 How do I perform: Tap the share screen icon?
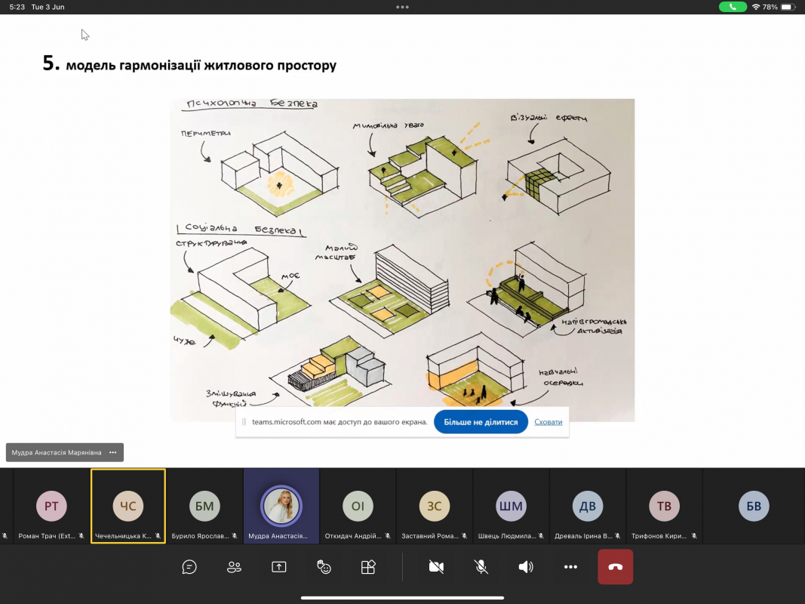pos(279,567)
